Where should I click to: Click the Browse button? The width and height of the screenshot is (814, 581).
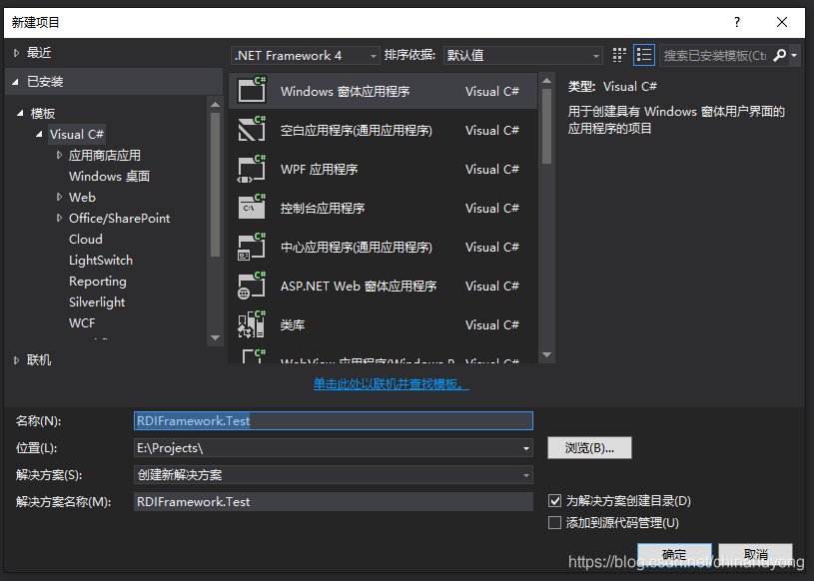pyautogui.click(x=589, y=447)
